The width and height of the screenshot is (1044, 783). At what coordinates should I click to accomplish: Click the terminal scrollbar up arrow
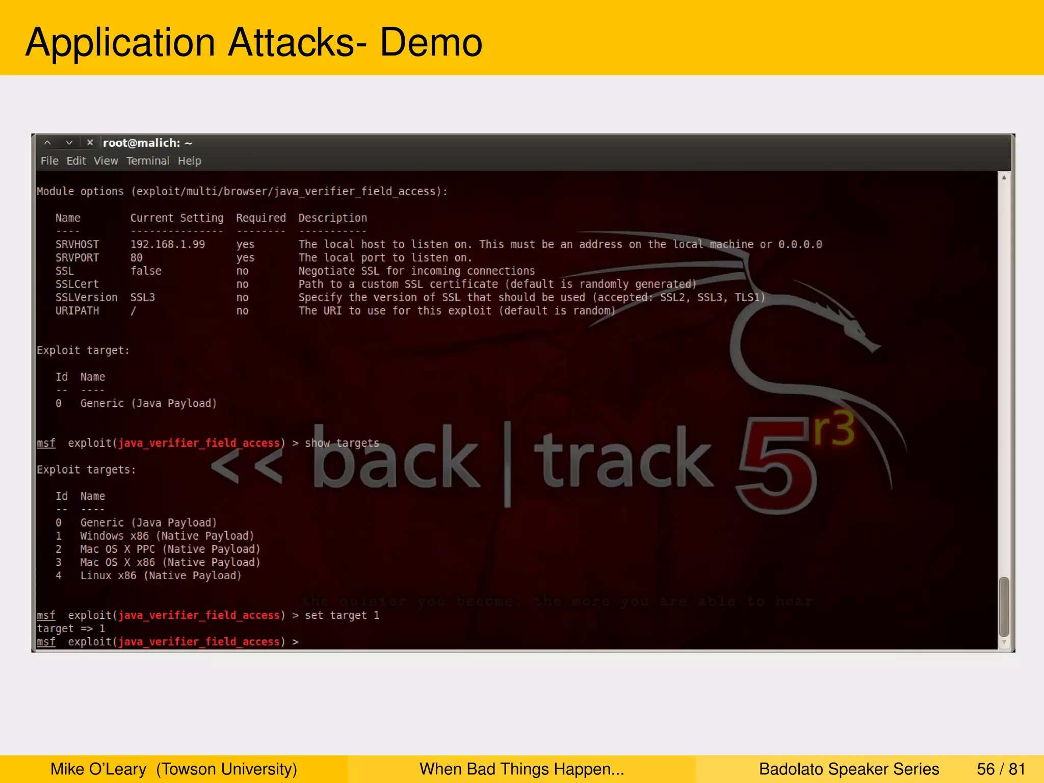click(x=1004, y=178)
